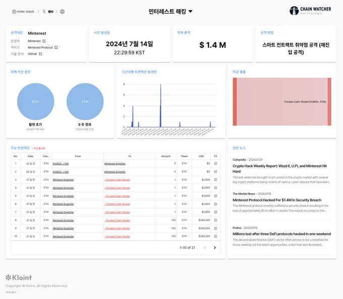The height and width of the screenshot is (299, 343).
Task: Click Tornado.Cash: Router link in row 3
Action: coord(117,180)
